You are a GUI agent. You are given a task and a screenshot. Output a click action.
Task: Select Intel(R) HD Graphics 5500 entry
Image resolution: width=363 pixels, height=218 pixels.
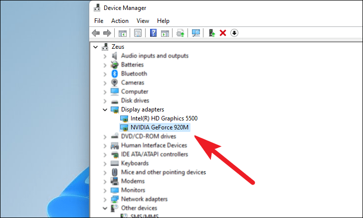click(x=164, y=118)
